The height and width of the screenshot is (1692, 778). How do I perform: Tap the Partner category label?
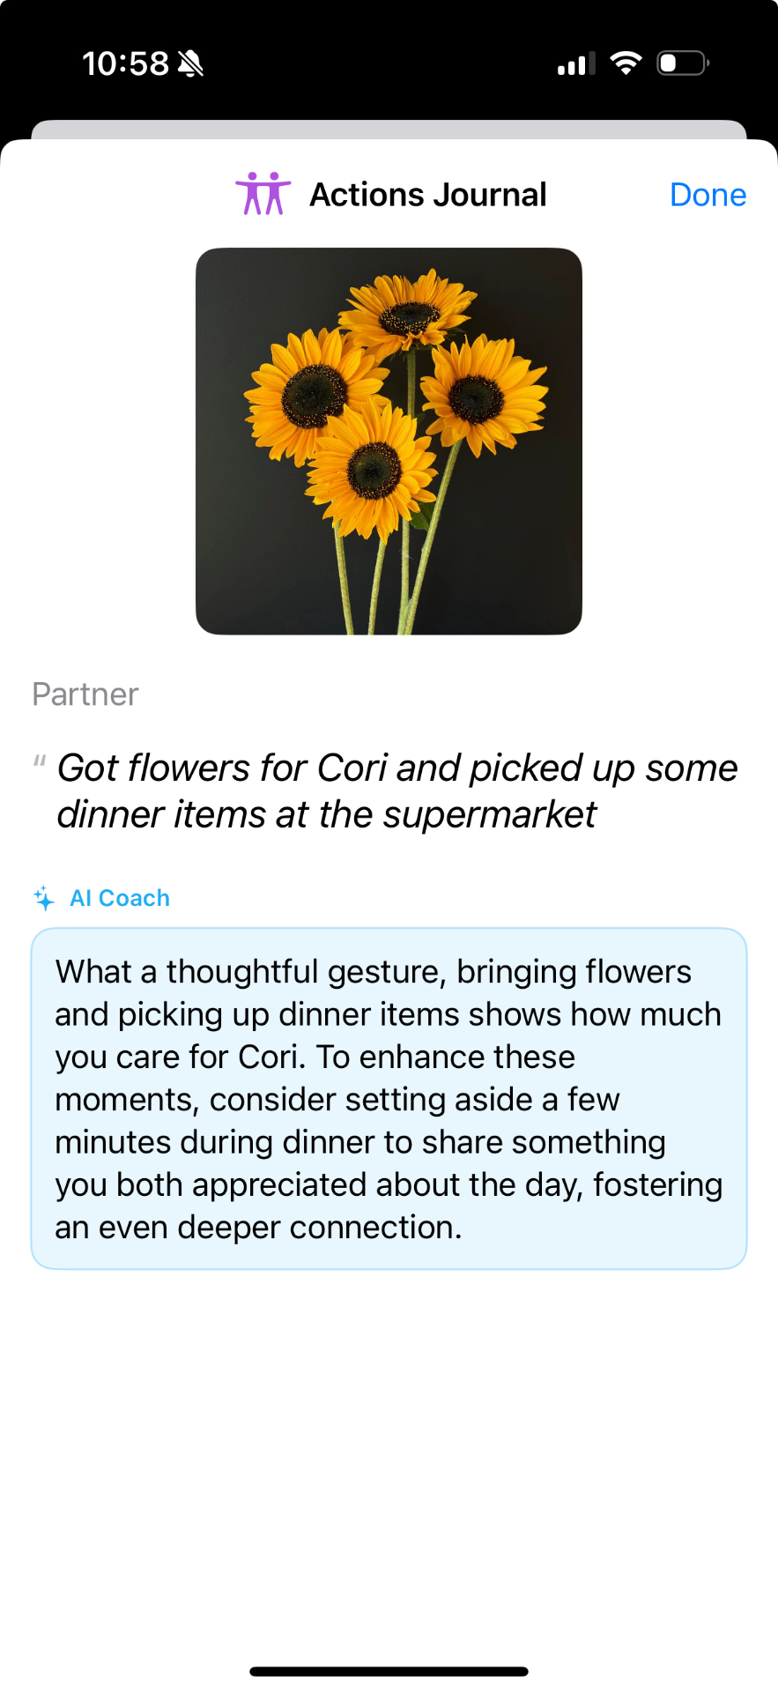85,694
